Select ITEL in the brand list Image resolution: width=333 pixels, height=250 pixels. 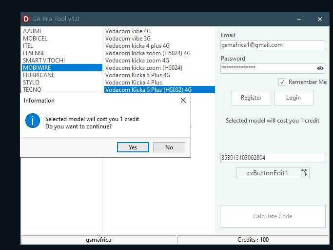point(62,46)
